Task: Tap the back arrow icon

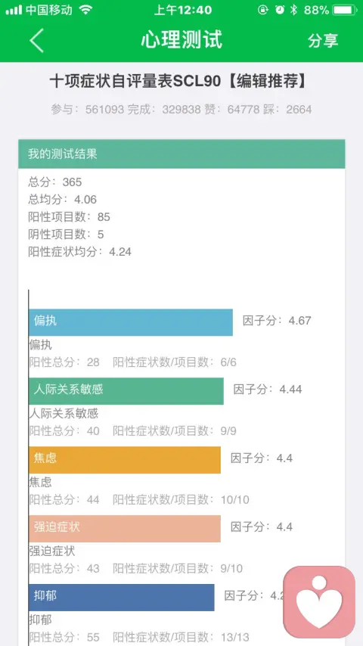Action: point(36,40)
